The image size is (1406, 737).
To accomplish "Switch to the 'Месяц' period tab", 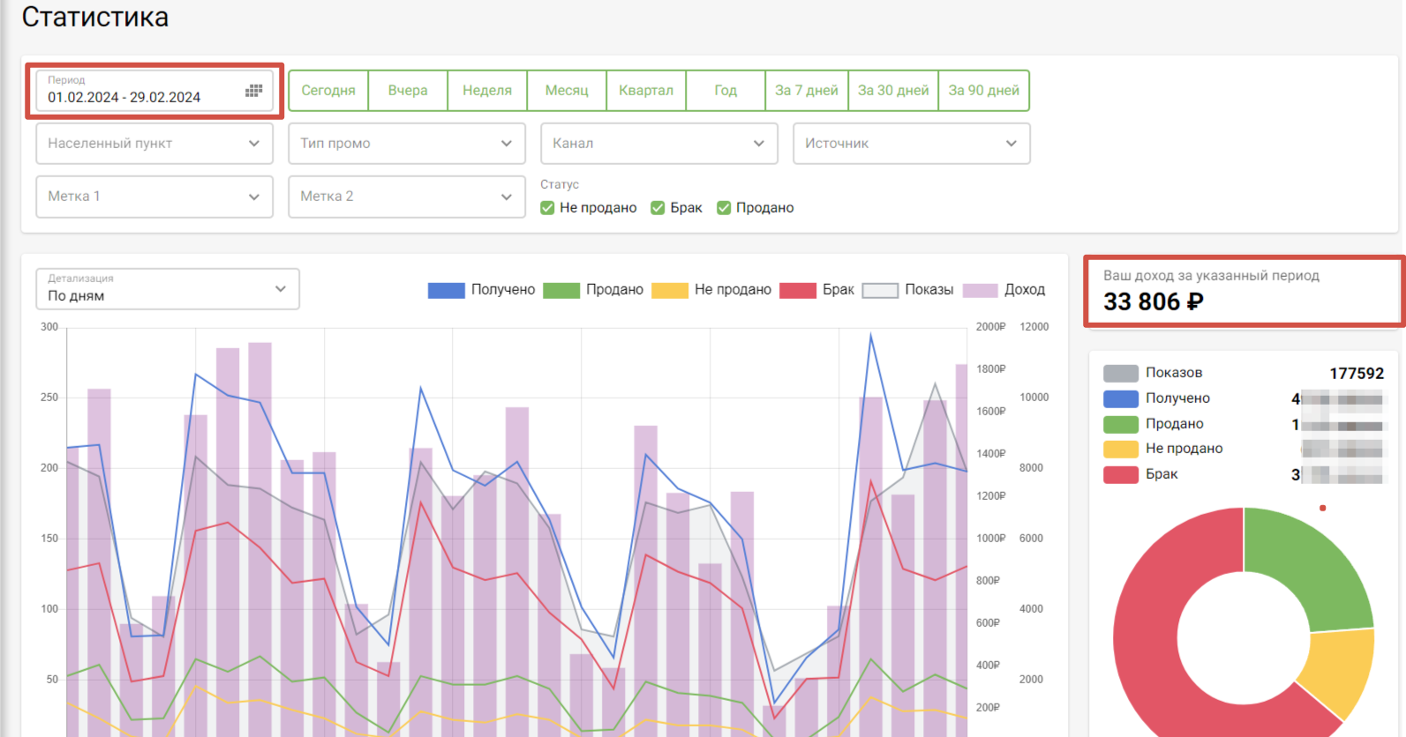I will [567, 91].
